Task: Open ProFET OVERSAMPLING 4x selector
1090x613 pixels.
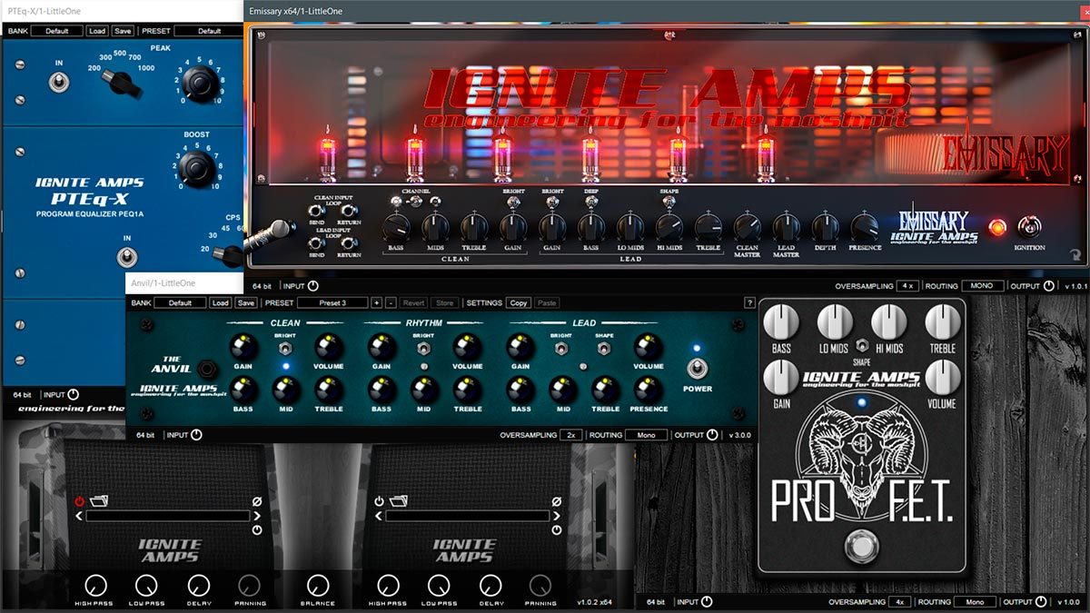Action: point(898,601)
